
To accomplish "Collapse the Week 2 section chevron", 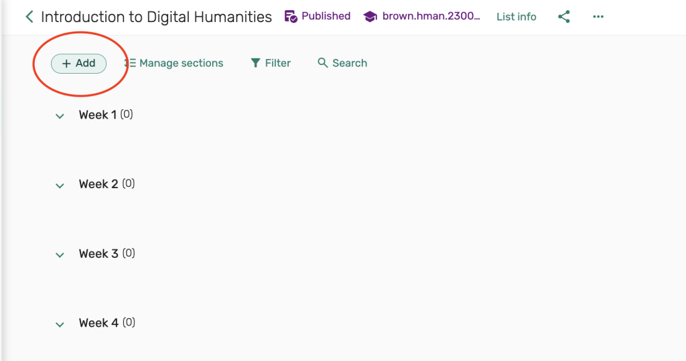I will point(60,186).
